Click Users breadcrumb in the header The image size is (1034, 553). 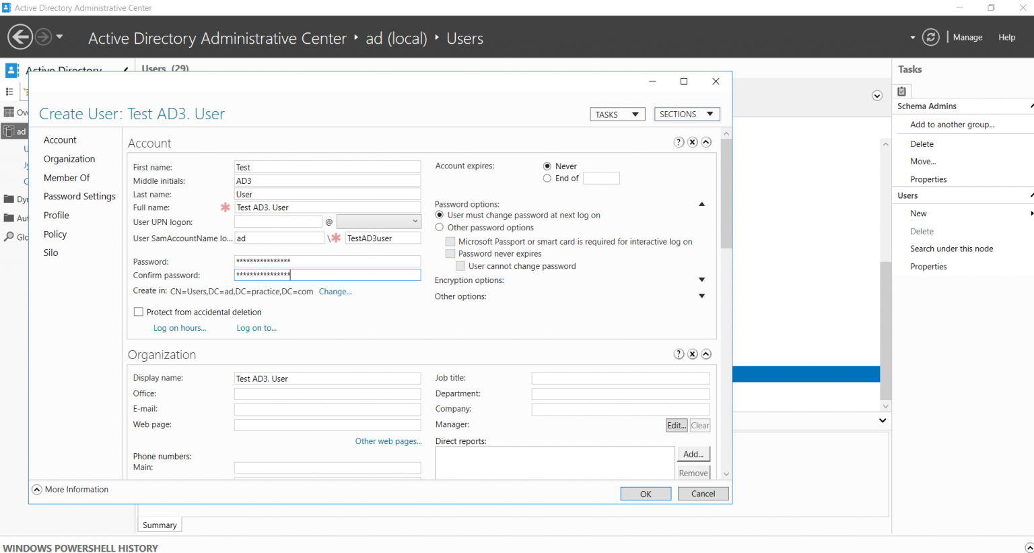click(465, 38)
